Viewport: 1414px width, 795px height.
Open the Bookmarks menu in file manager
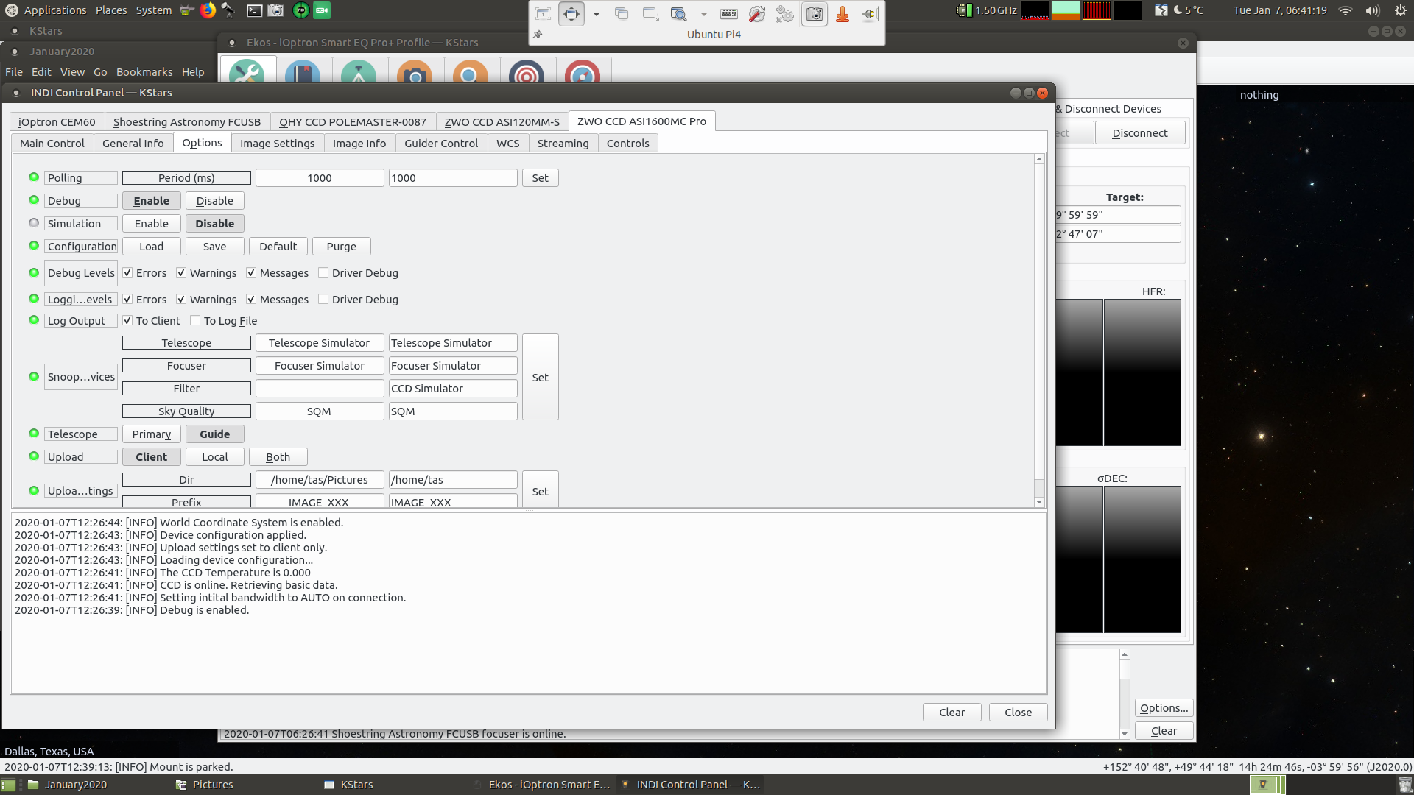click(144, 71)
